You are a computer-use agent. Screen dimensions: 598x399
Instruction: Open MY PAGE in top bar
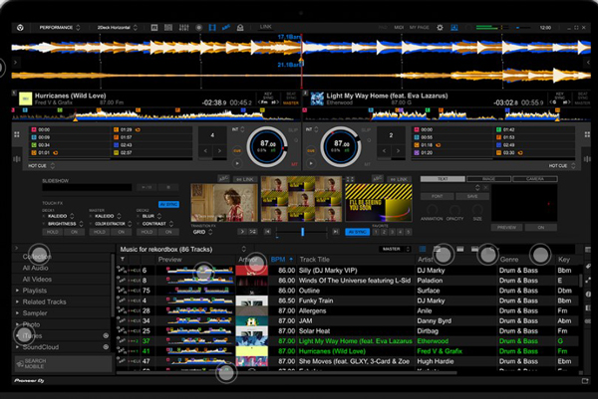420,28
